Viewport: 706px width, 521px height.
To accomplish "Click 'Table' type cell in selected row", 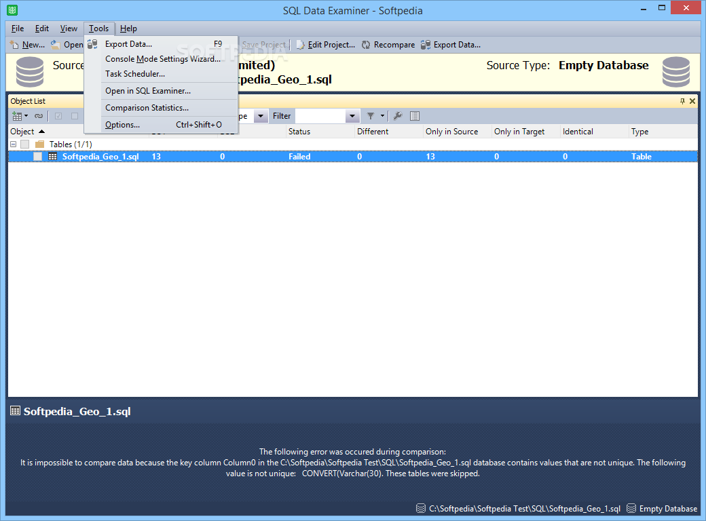I will 641,157.
